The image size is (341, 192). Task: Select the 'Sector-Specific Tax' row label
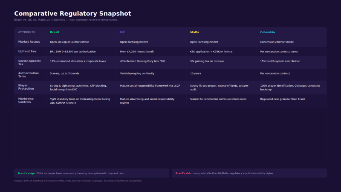click(x=29, y=62)
